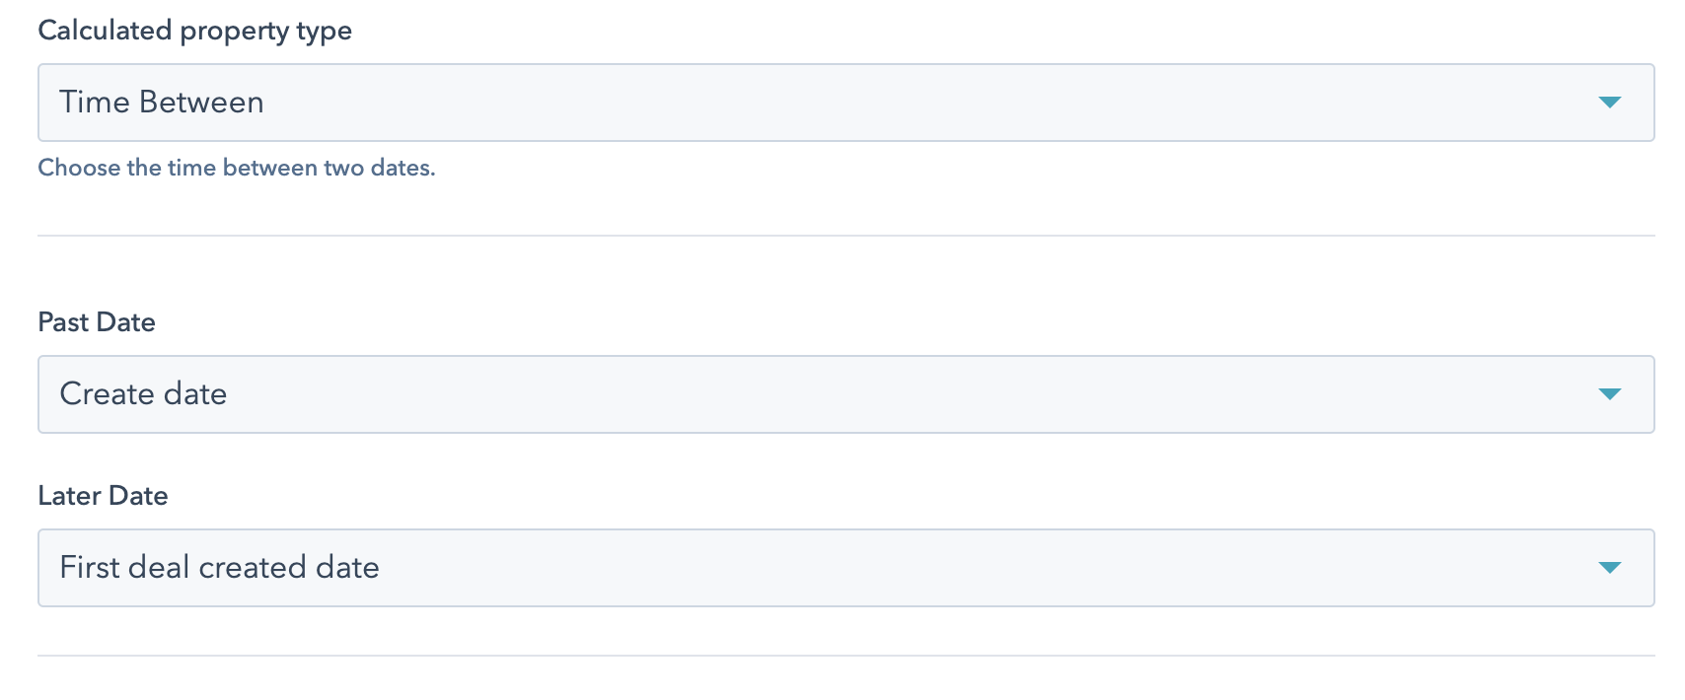Image resolution: width=1685 pixels, height=700 pixels.
Task: Click the First deal created date caret
Action: (x=1609, y=568)
